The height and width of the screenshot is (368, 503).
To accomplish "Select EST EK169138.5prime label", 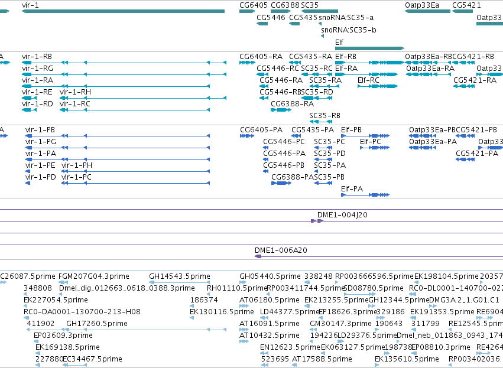I will point(67,347).
